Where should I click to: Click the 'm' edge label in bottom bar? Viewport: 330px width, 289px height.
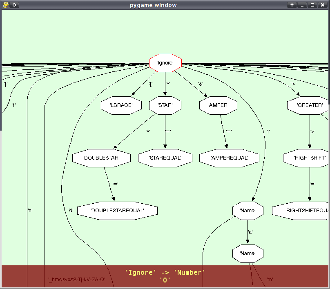coord(270,280)
